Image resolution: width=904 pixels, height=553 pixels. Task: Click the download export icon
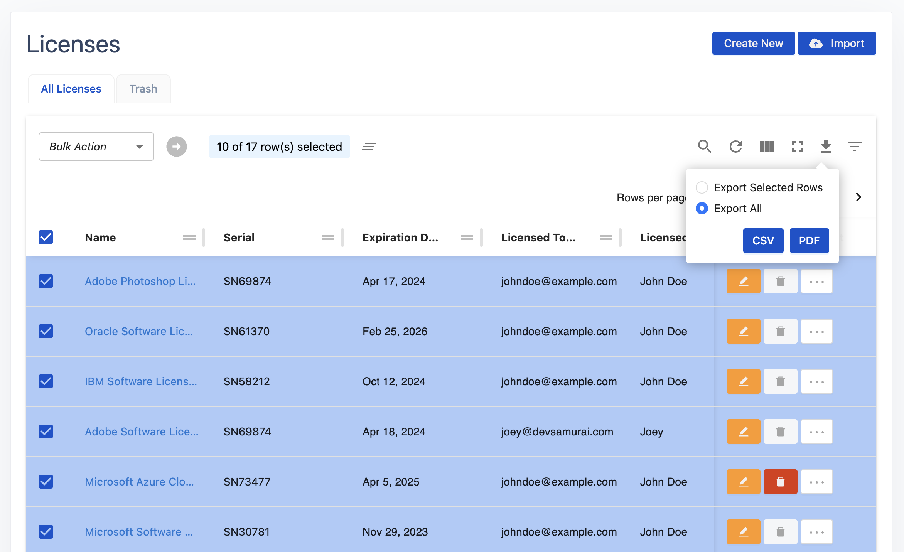pyautogui.click(x=826, y=147)
